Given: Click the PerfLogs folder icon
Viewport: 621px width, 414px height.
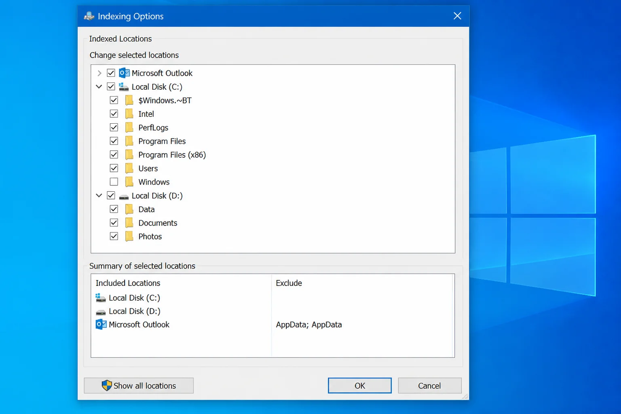Looking at the screenshot, I should [x=129, y=128].
